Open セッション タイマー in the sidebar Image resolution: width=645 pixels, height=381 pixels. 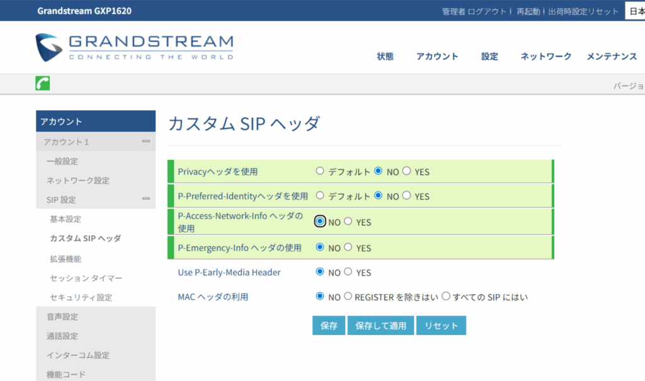(86, 278)
